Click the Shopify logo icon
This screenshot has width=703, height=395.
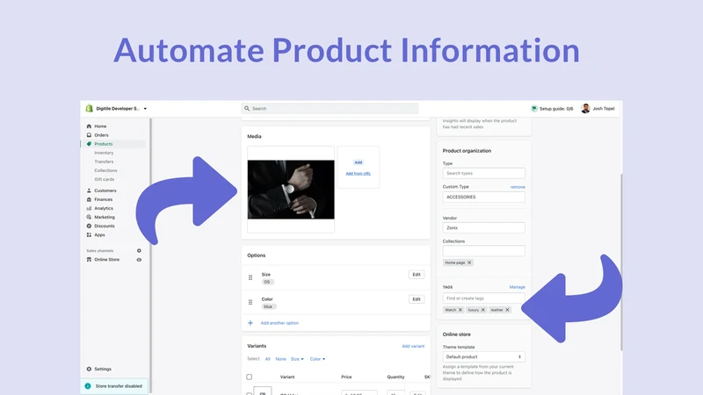click(x=90, y=108)
